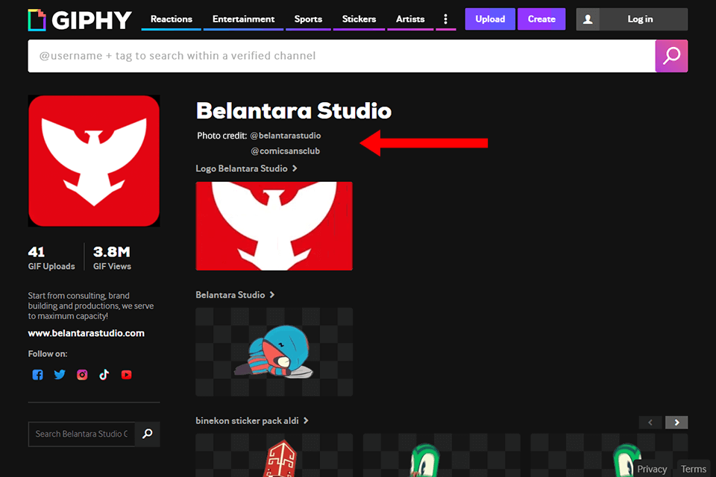Click the Belantara Studio channel title
This screenshot has height=477, width=716.
(294, 111)
